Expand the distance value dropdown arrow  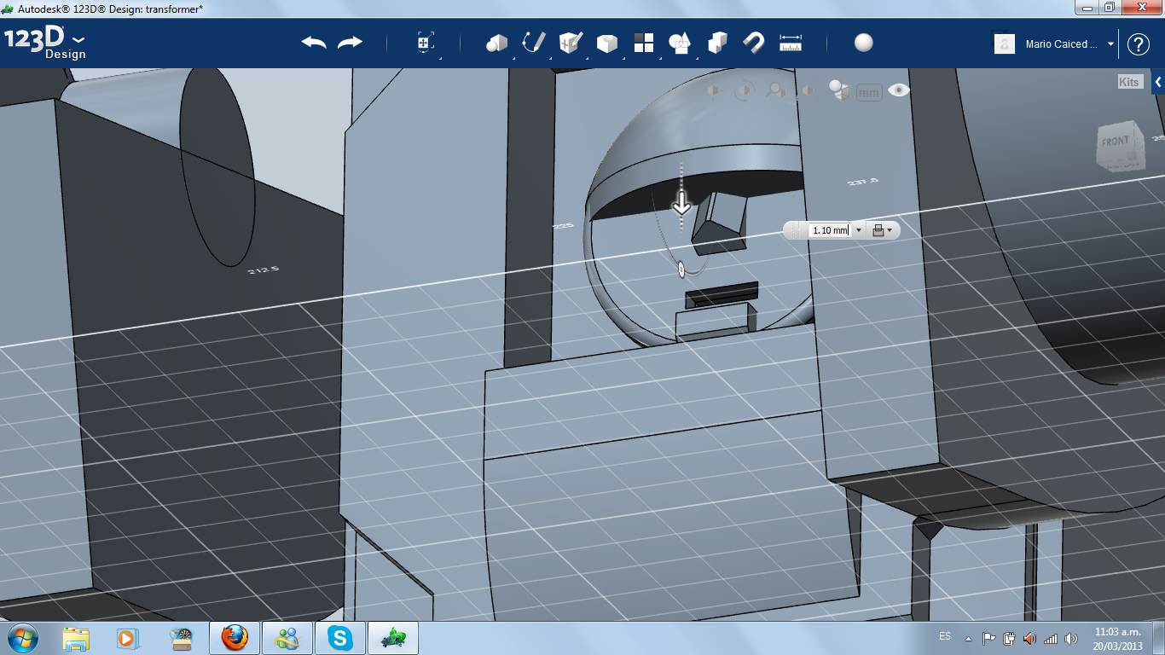859,230
